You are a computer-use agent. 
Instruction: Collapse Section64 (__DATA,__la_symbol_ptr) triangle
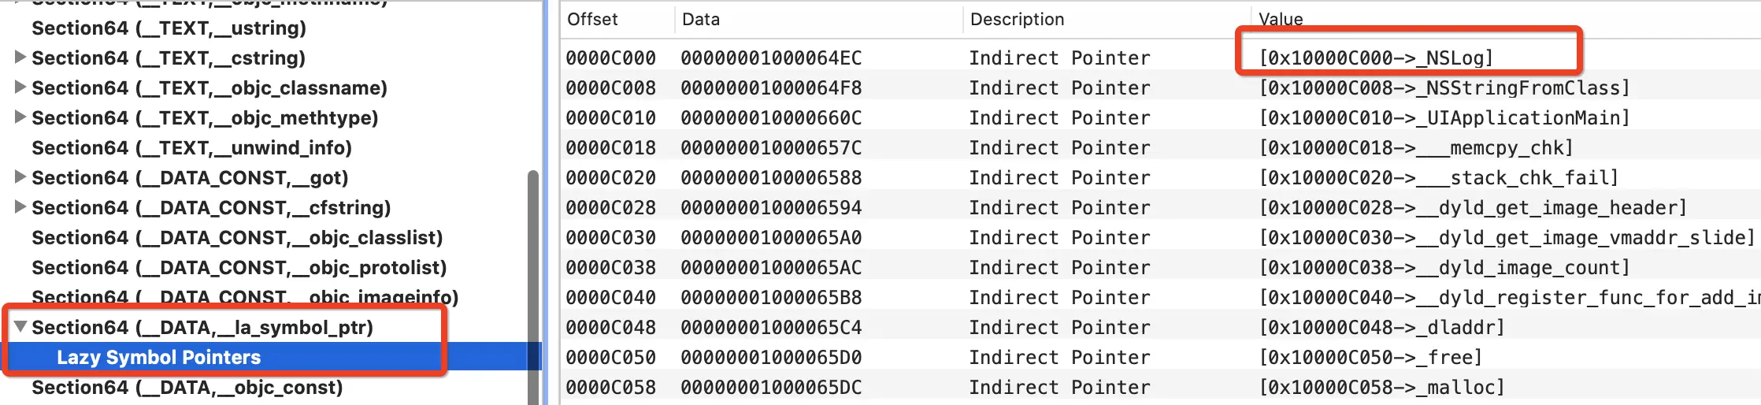coord(20,327)
